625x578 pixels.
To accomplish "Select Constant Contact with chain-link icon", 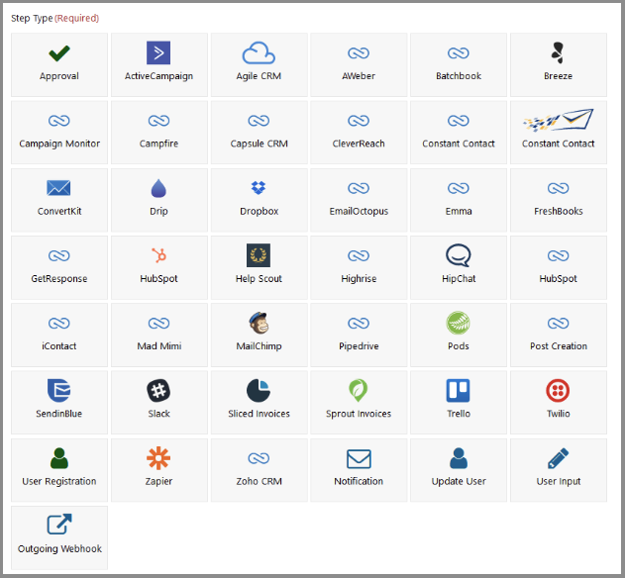I will coord(459,133).
